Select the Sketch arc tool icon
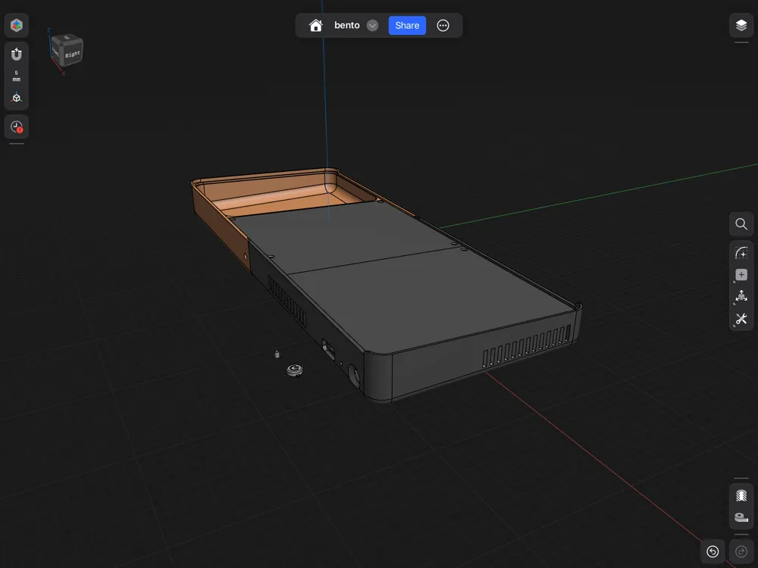The width and height of the screenshot is (758, 568). pos(741,253)
